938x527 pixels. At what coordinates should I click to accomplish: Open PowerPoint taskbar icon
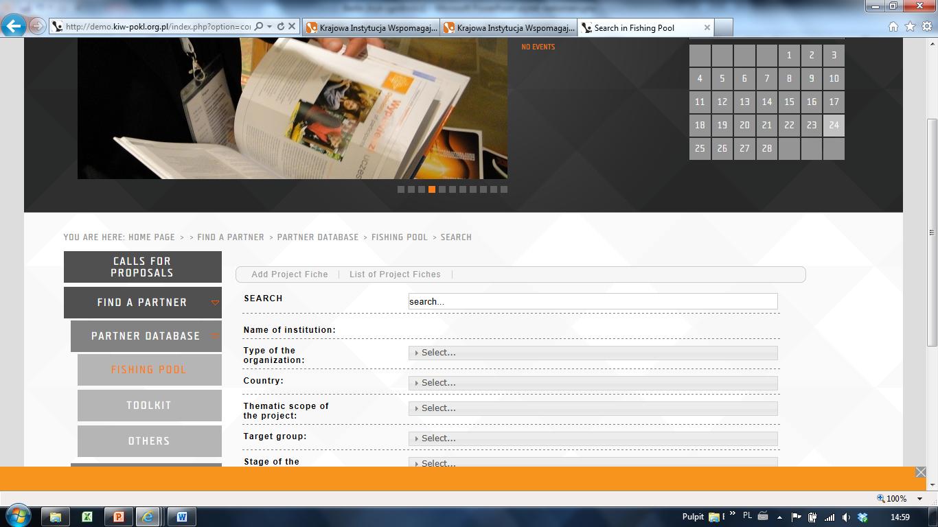pos(119,517)
